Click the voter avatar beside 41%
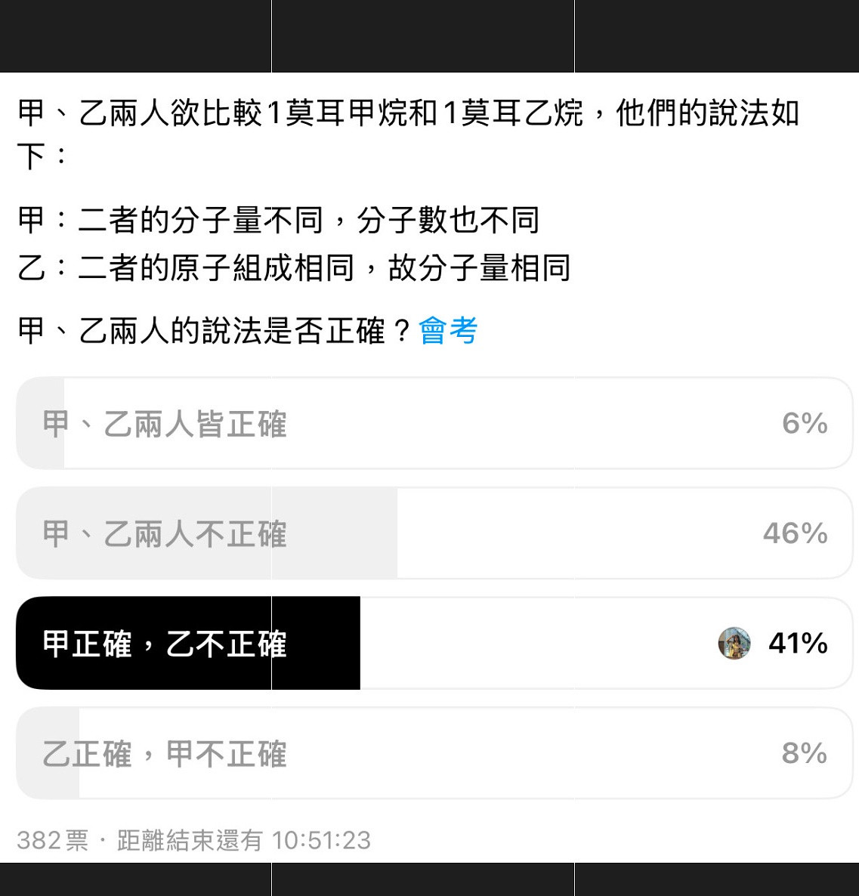Screen dimensions: 859x896 (x=734, y=644)
